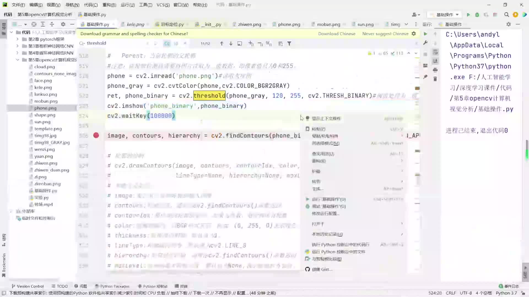This screenshot has height=297, width=529.
Task: Click the print icon in Run panel
Action: pyautogui.click(x=435, y=70)
